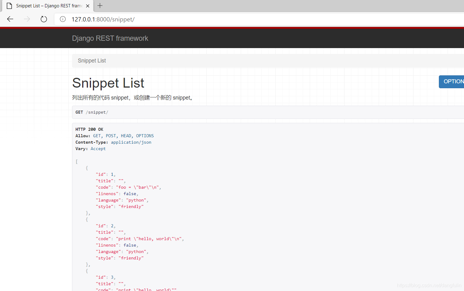Click the "id": 2 line

tap(106, 226)
